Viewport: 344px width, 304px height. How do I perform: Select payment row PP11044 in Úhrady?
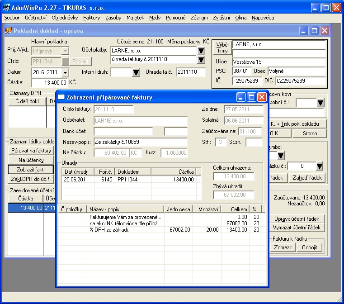point(131,179)
